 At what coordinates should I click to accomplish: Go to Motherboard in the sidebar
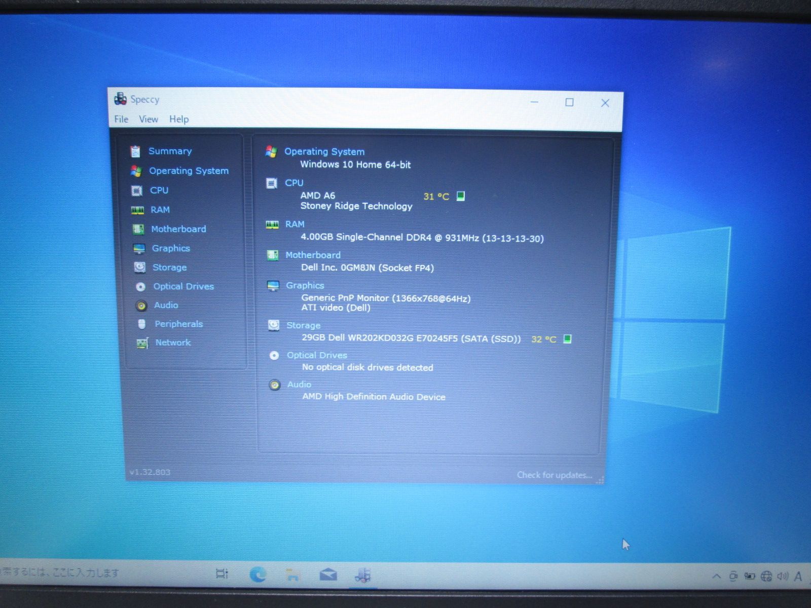tap(178, 229)
